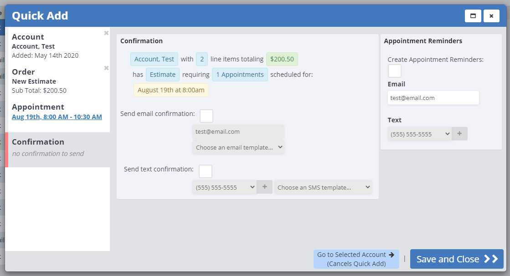Click plus icon next to text confirmation phone

pyautogui.click(x=264, y=187)
